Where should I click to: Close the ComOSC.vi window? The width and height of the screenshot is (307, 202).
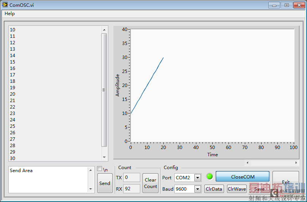299,5
